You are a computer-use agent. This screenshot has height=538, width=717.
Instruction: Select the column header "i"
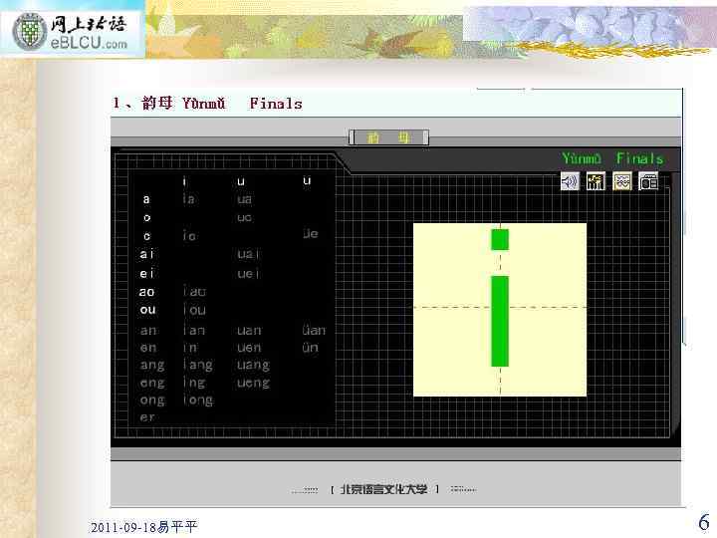coord(185,181)
